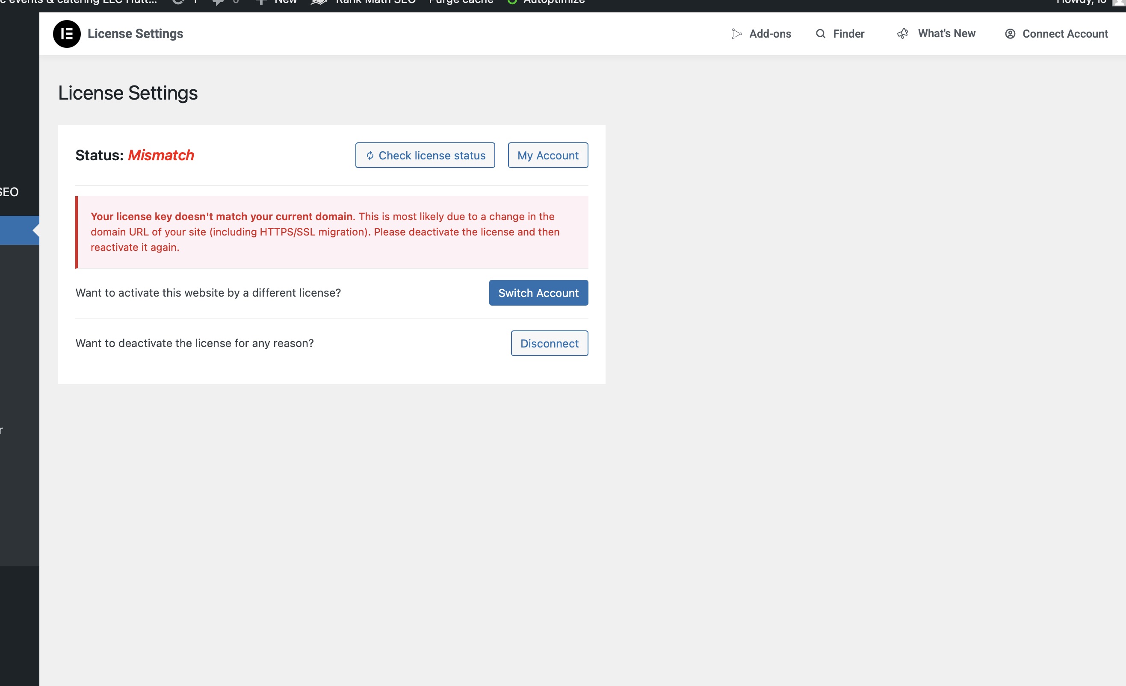Screen dimensions: 1126x686
Task: Open What's New panel
Action: [x=946, y=34]
